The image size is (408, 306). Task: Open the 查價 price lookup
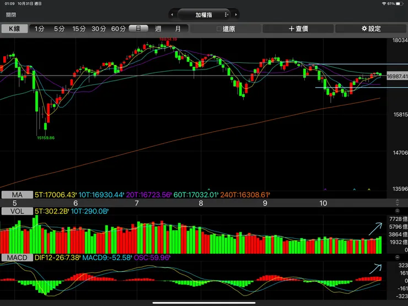(x=298, y=29)
